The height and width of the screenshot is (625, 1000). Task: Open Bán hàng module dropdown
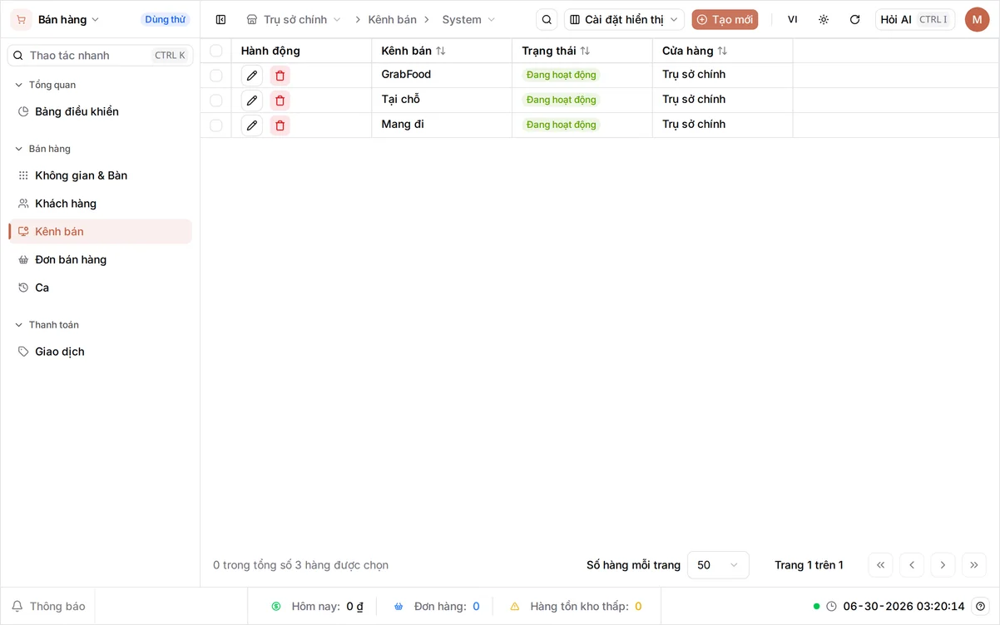tap(68, 19)
